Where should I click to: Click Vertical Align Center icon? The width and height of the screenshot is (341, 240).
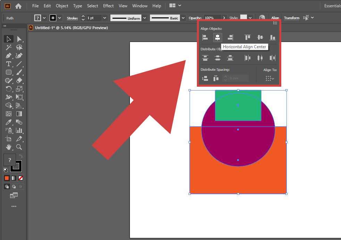(x=260, y=37)
